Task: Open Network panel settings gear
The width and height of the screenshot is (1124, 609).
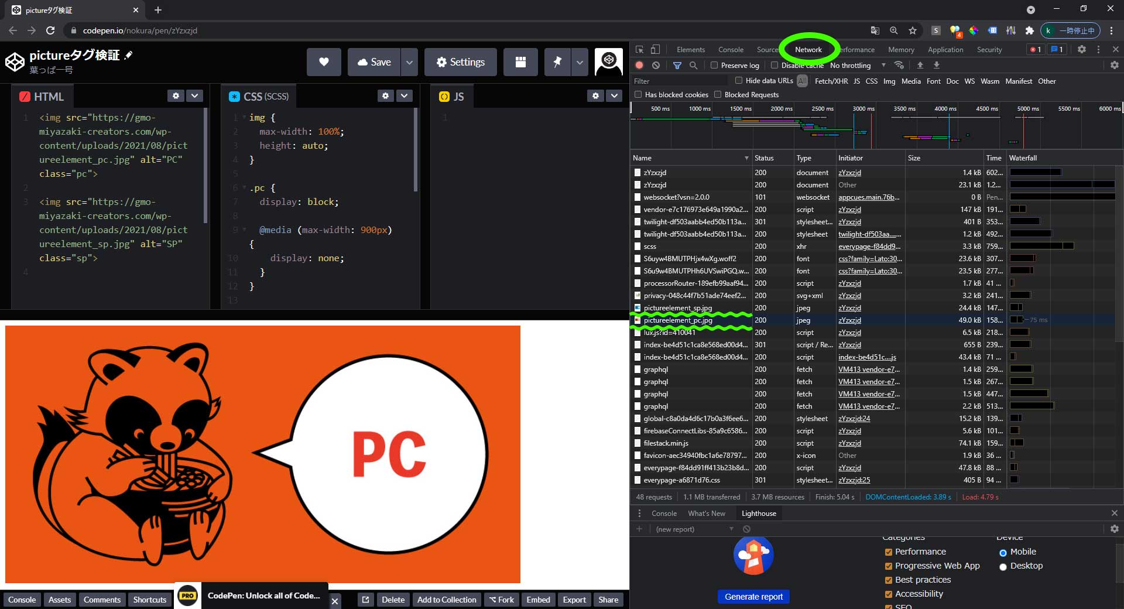Action: pyautogui.click(x=1115, y=66)
